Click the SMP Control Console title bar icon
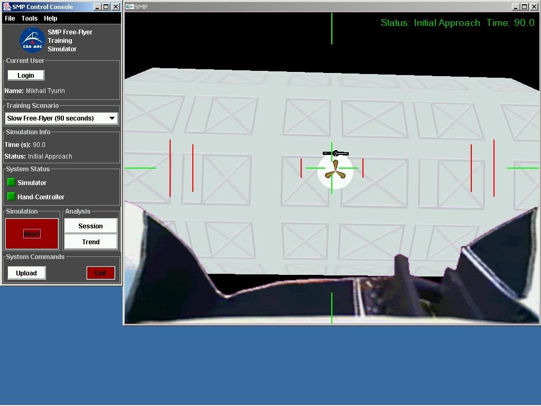This screenshot has width=541, height=406. [6, 6]
